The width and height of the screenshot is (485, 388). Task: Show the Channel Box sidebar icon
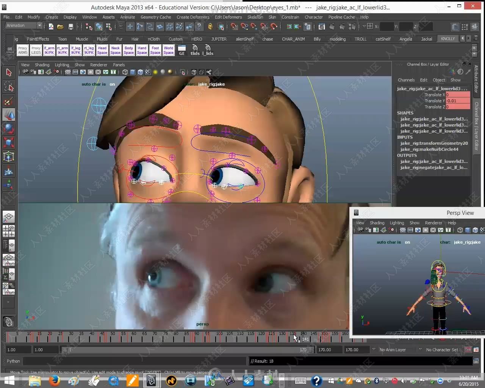pos(474,27)
